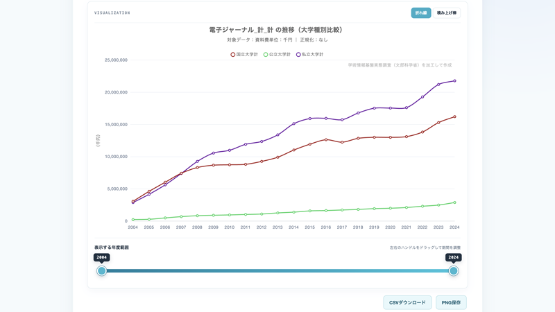Click the 10,000,000 y-axis label
Viewport: 555px width, 312px height.
(x=116, y=157)
